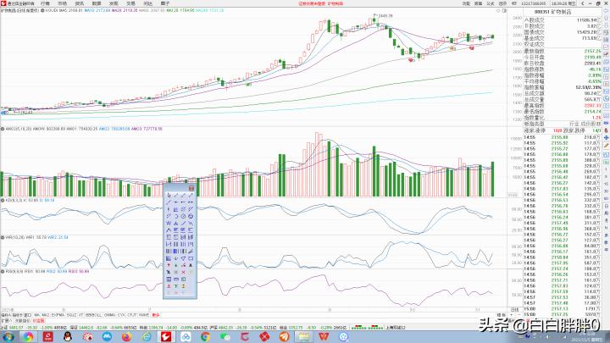
Task: Switch to the MA2 indicator tab
Action: click(46, 315)
